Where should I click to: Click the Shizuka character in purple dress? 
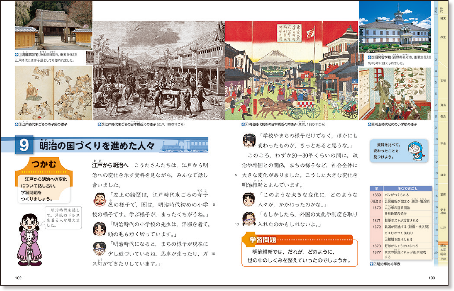coord(30,239)
